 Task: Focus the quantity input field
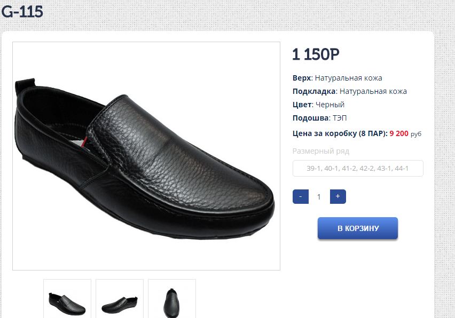319,196
